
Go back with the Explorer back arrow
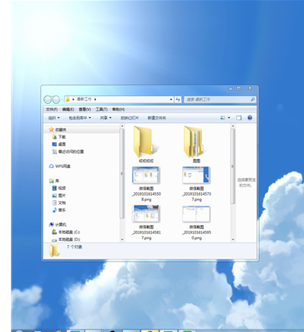click(48, 100)
